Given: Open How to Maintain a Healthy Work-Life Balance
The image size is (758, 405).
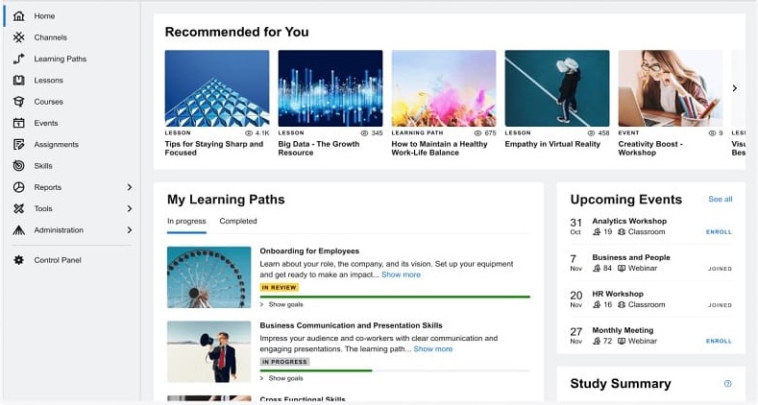Looking at the screenshot, I should coord(439,148).
